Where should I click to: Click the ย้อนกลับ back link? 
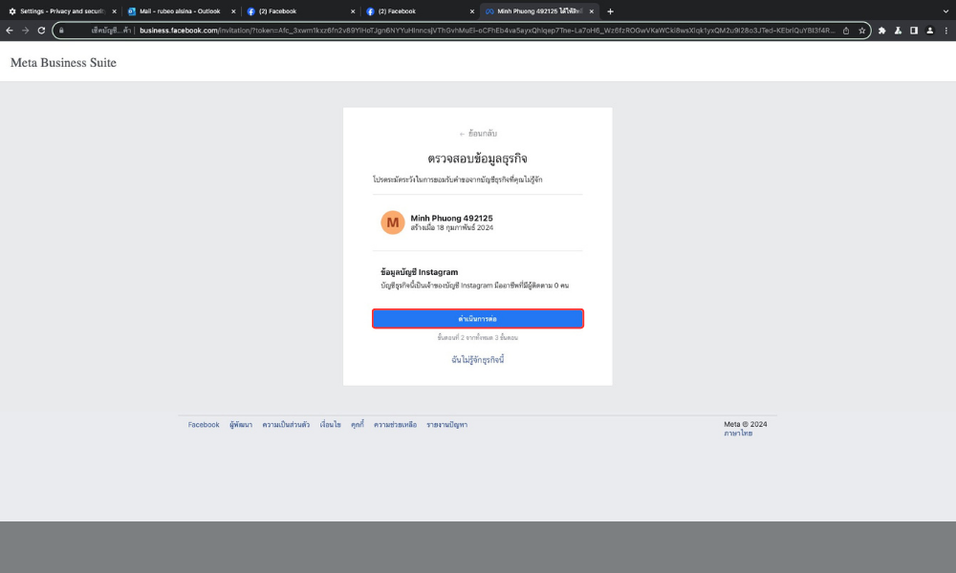pyautogui.click(x=478, y=134)
